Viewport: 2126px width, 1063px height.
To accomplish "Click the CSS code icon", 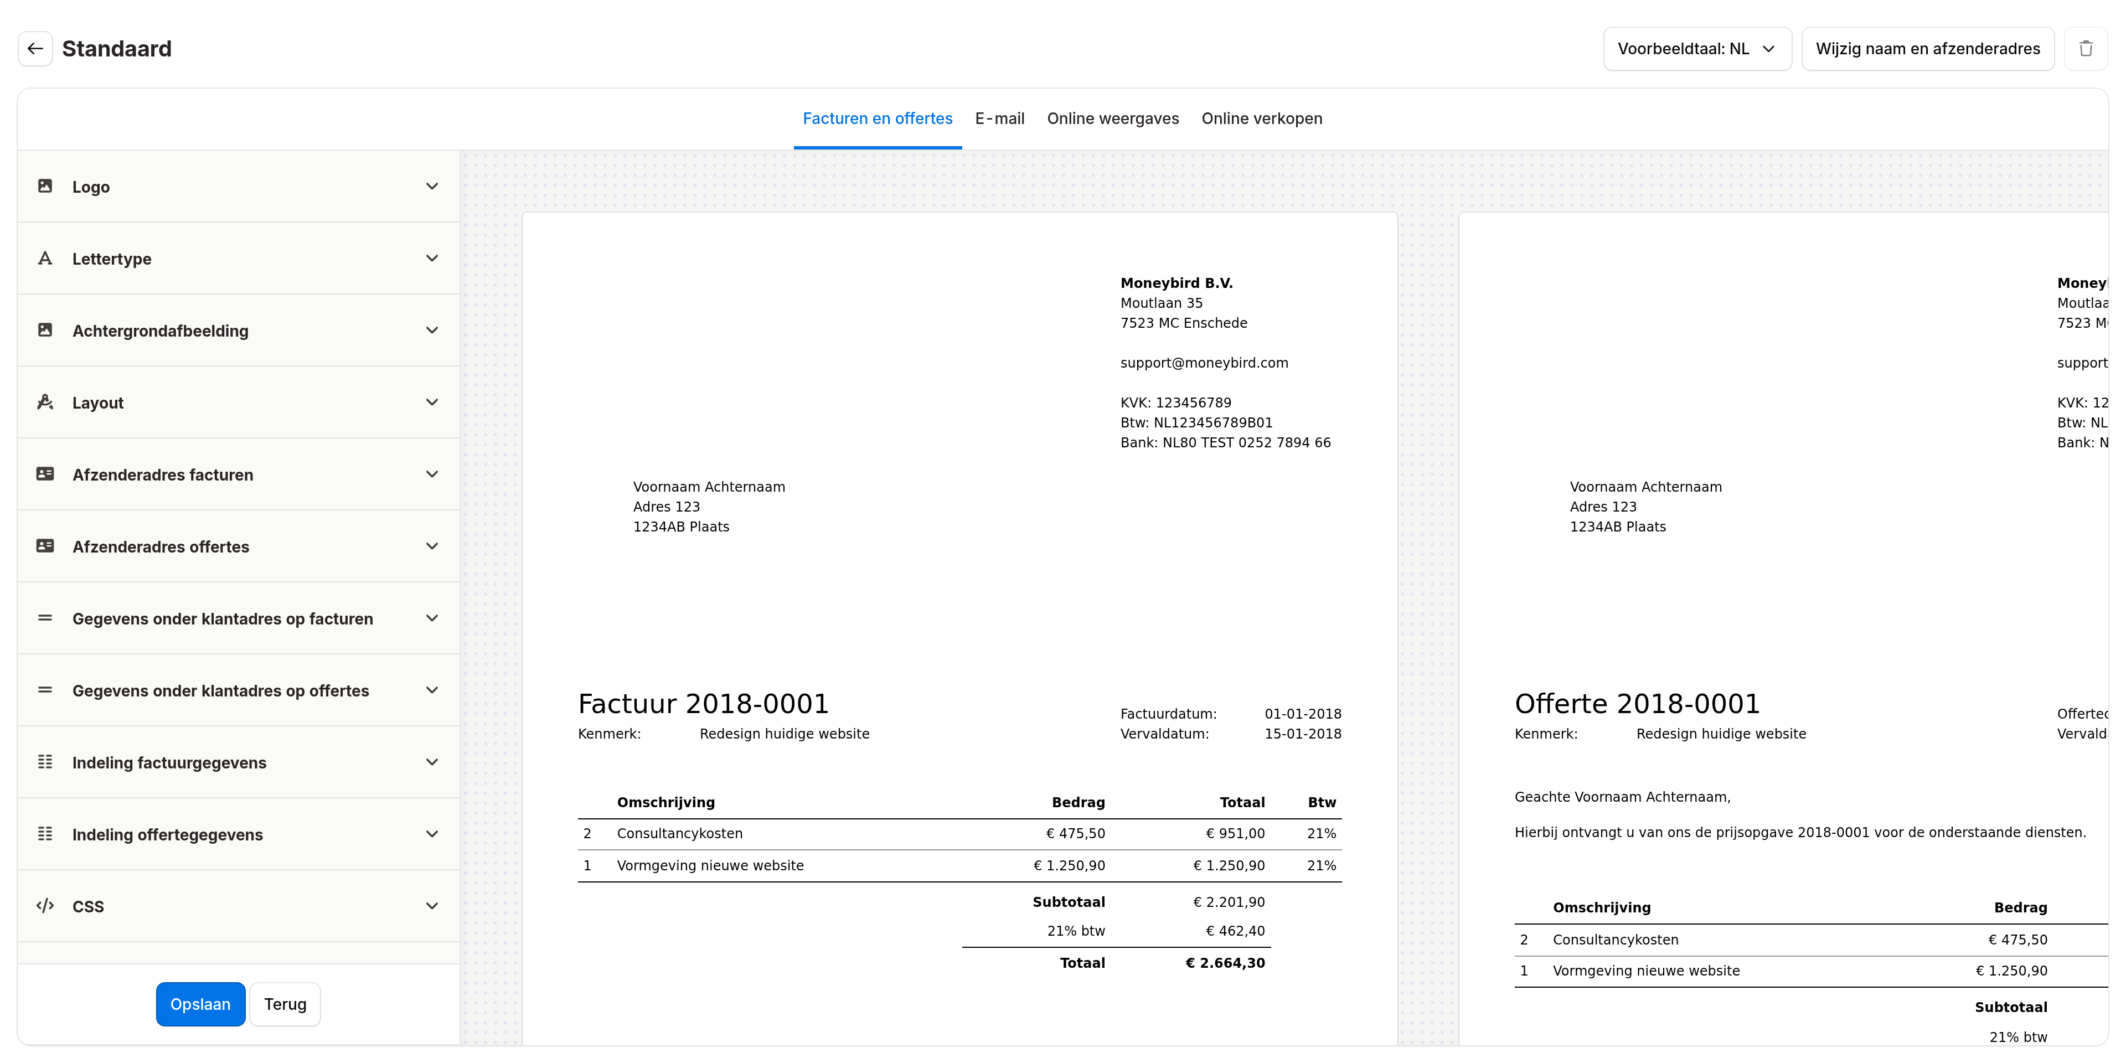I will point(45,905).
